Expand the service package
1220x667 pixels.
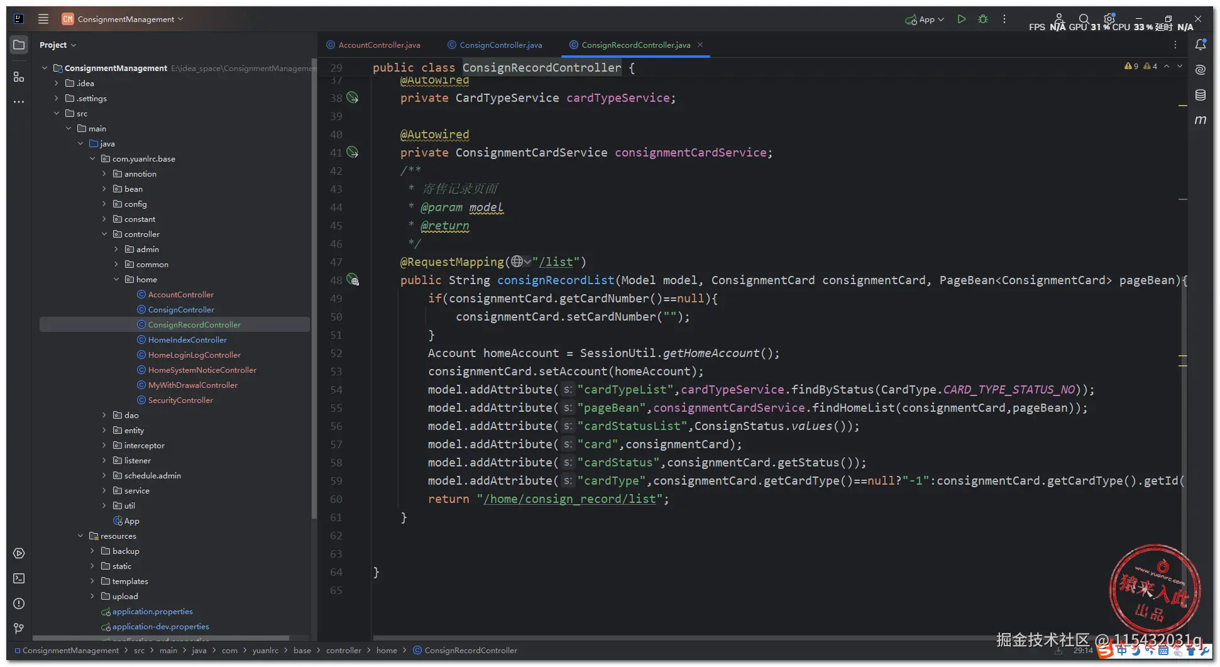[x=104, y=490]
